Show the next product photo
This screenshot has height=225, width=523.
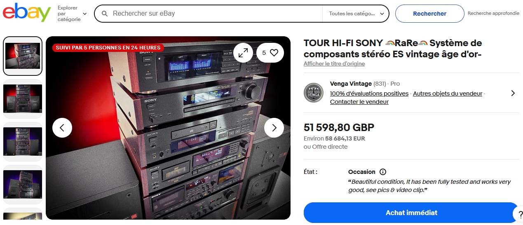click(x=274, y=128)
